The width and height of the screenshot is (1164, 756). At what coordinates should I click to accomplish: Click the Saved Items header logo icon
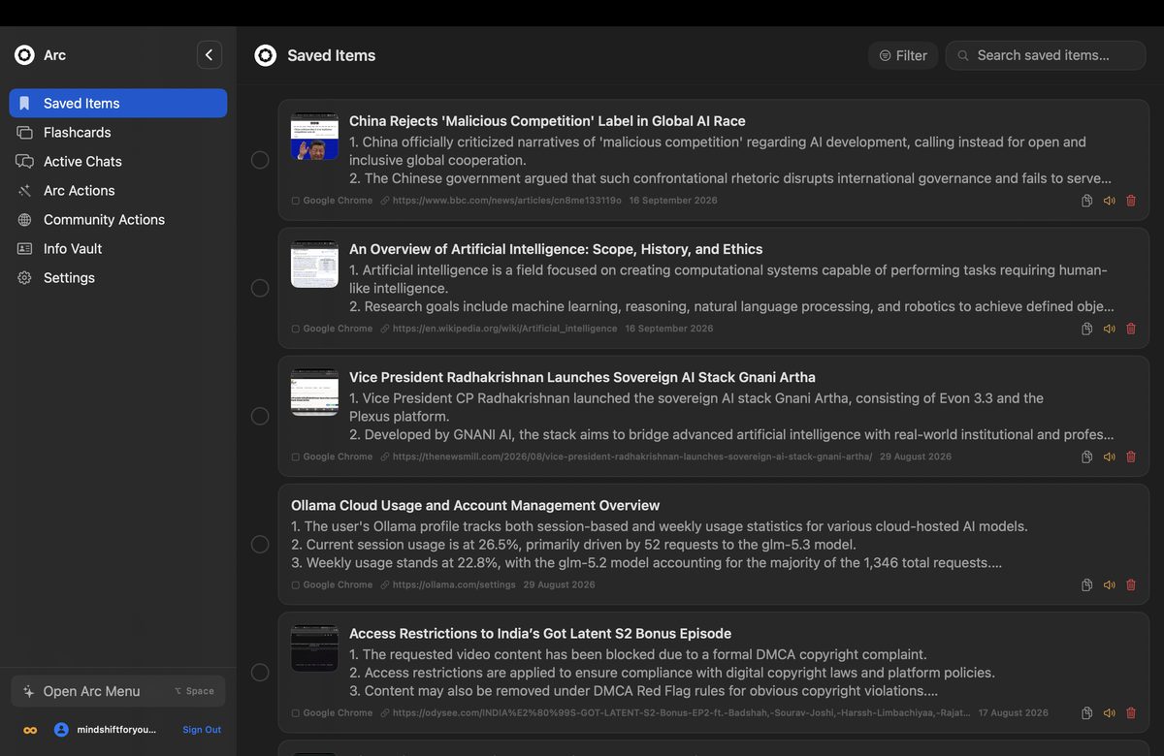pyautogui.click(x=265, y=55)
